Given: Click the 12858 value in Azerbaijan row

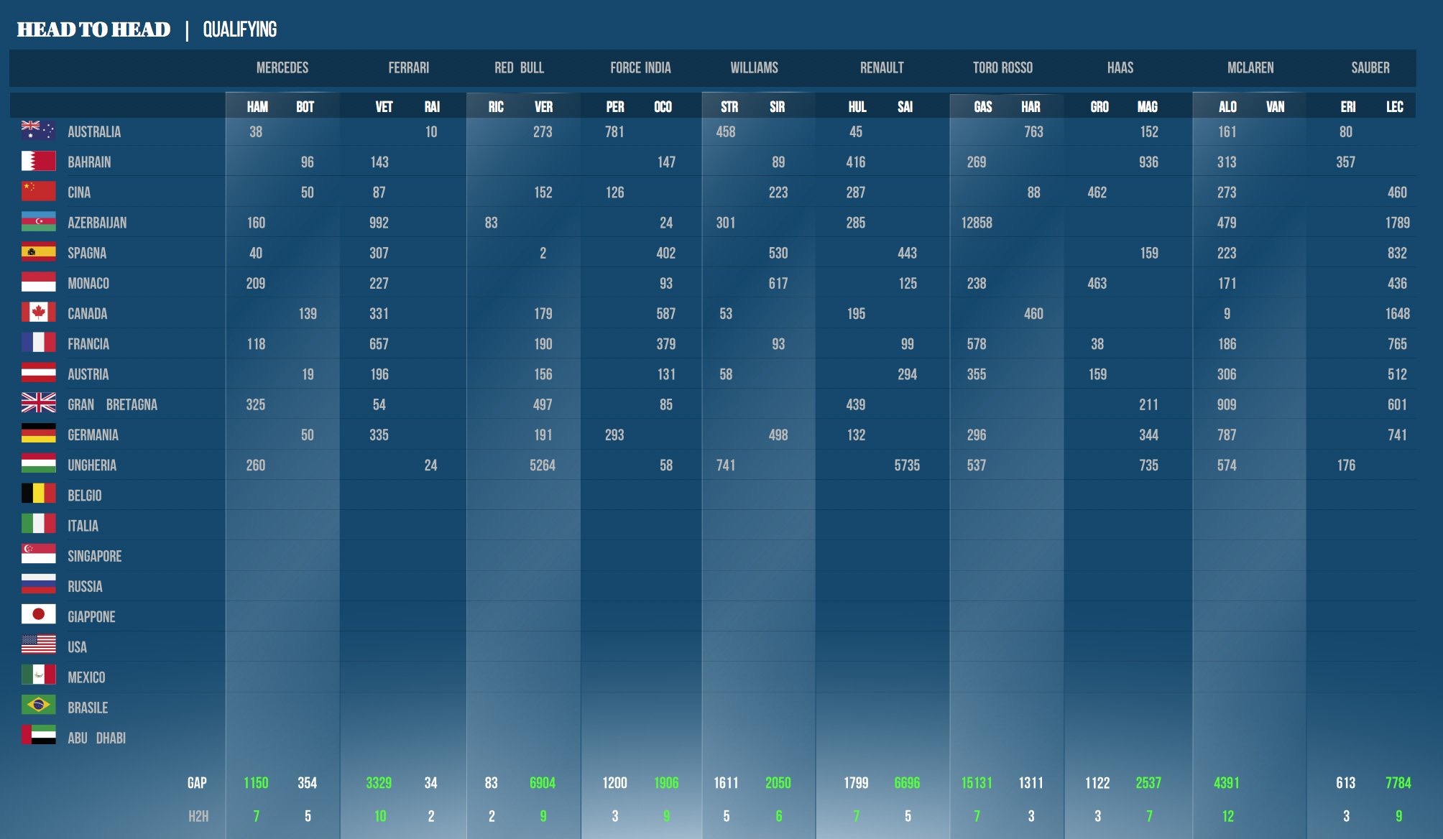Looking at the screenshot, I should click(x=977, y=223).
